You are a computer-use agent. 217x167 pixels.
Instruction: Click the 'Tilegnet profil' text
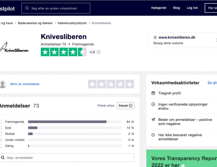pos(170,93)
